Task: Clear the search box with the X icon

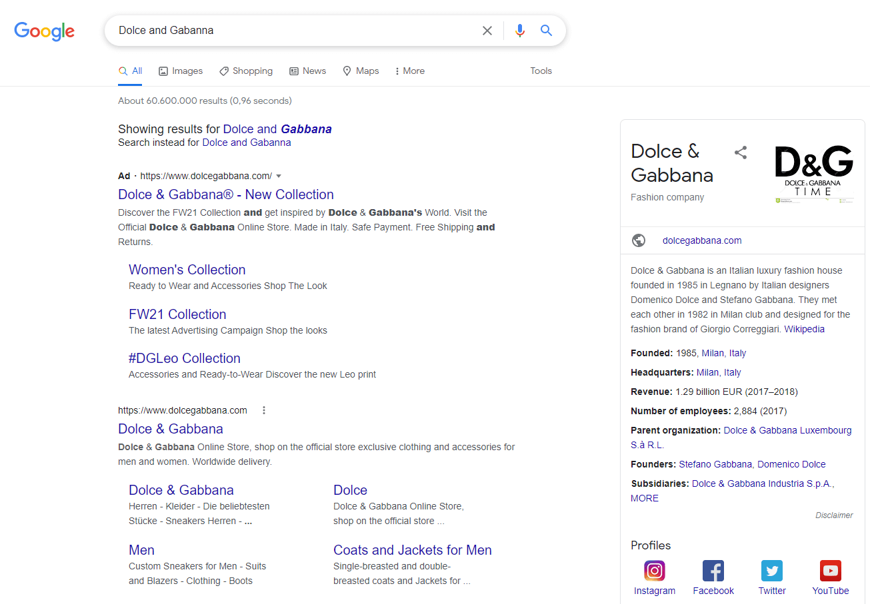Action: [x=487, y=31]
